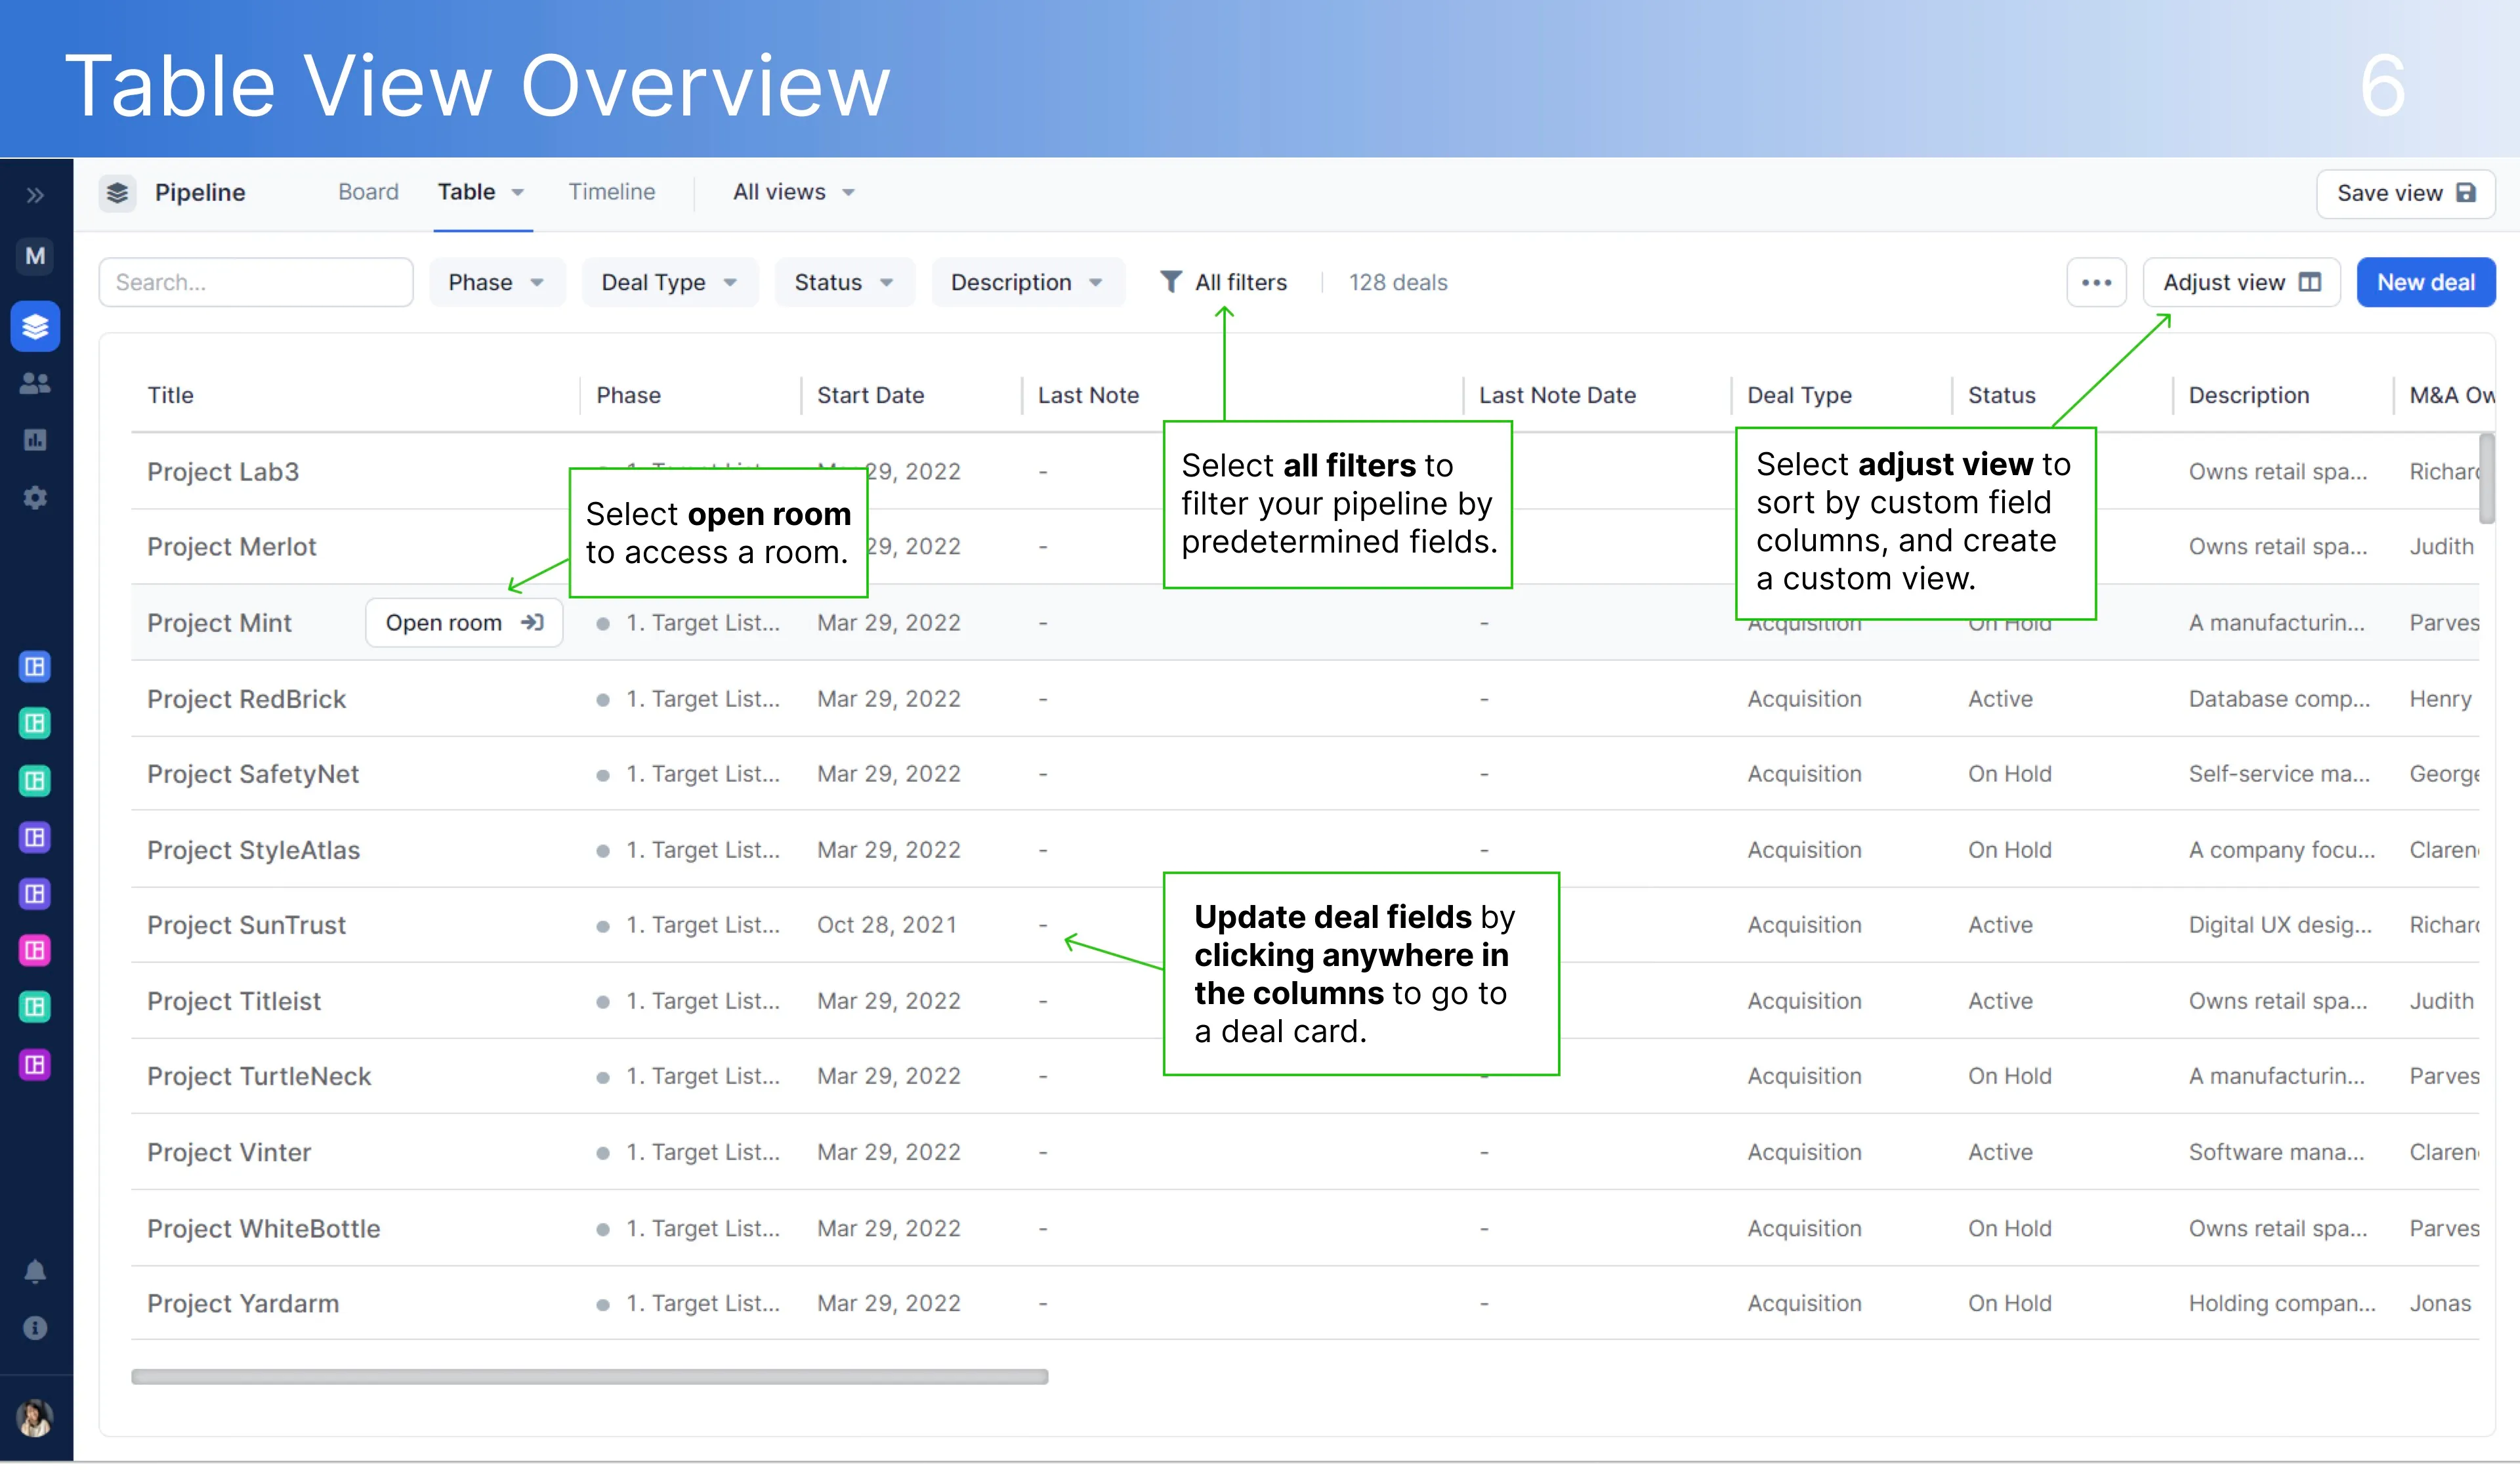Click the notifications bell icon
The image size is (2520, 1470).
(x=35, y=1272)
